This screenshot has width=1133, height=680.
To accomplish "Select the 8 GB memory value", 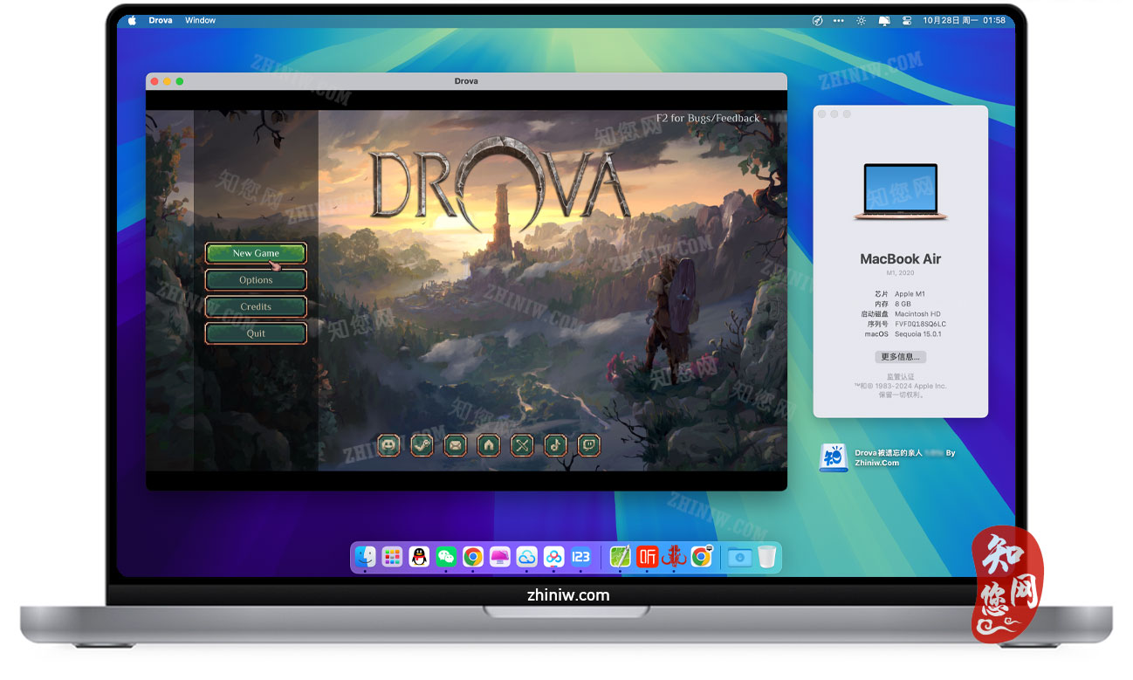I will click(903, 304).
